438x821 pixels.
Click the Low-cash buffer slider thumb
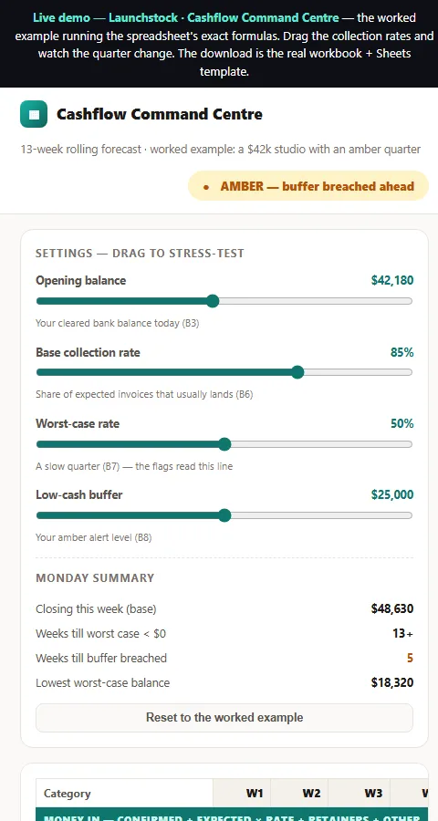click(224, 515)
